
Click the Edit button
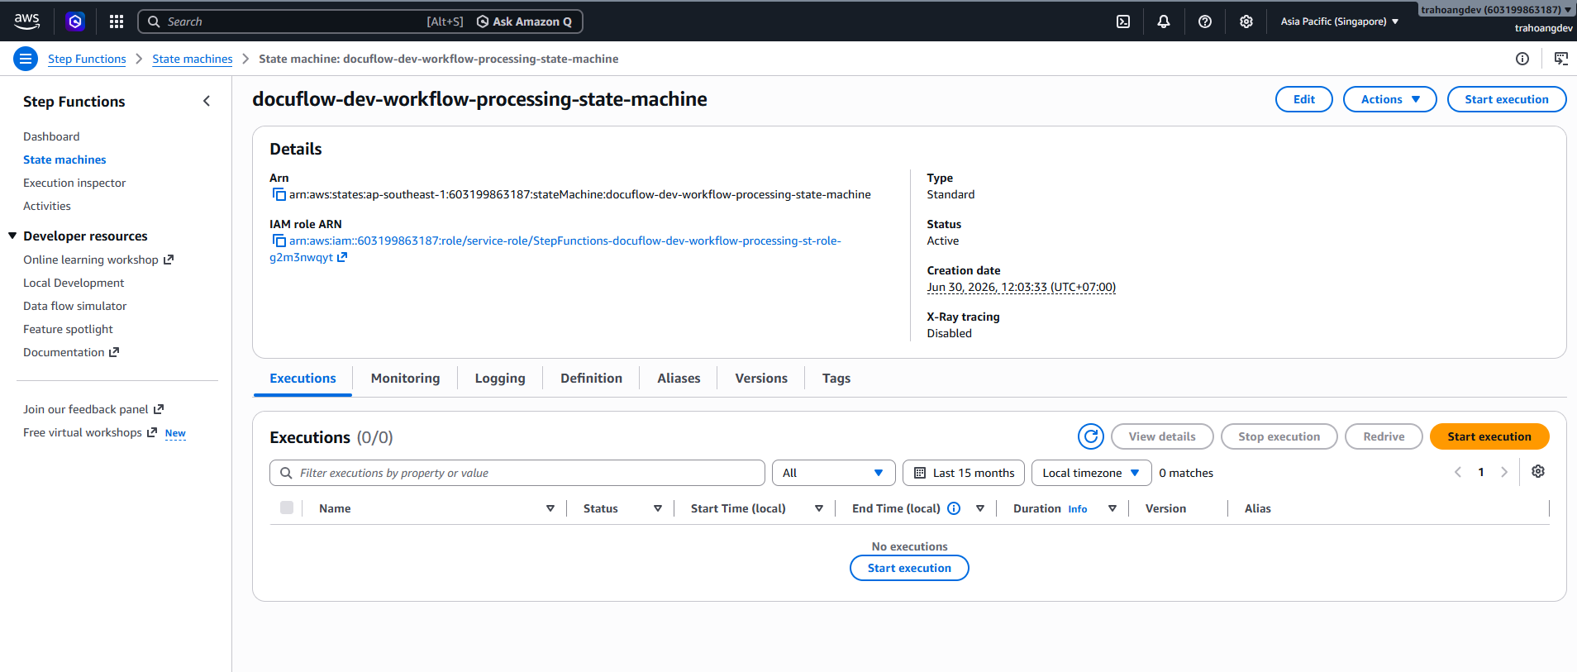pyautogui.click(x=1303, y=99)
